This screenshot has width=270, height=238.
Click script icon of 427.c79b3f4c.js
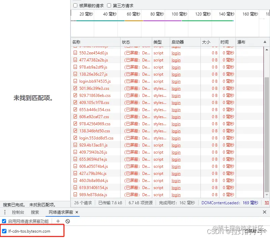point(75,174)
